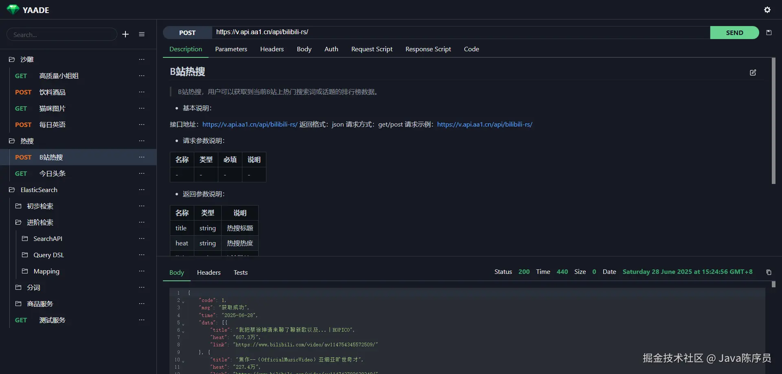Switch to the Parameters tab
This screenshot has width=782, height=374.
[x=231, y=49]
